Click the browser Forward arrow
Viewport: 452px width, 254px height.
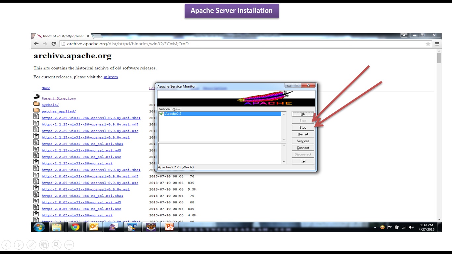[x=45, y=44]
